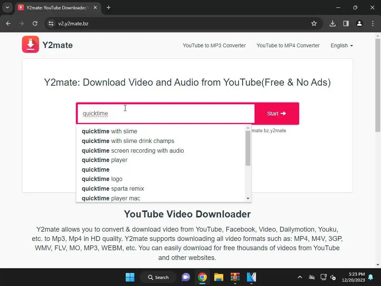Open Chrome downloads icon in toolbar
Viewport: 381px width, 286px height.
coord(333,23)
